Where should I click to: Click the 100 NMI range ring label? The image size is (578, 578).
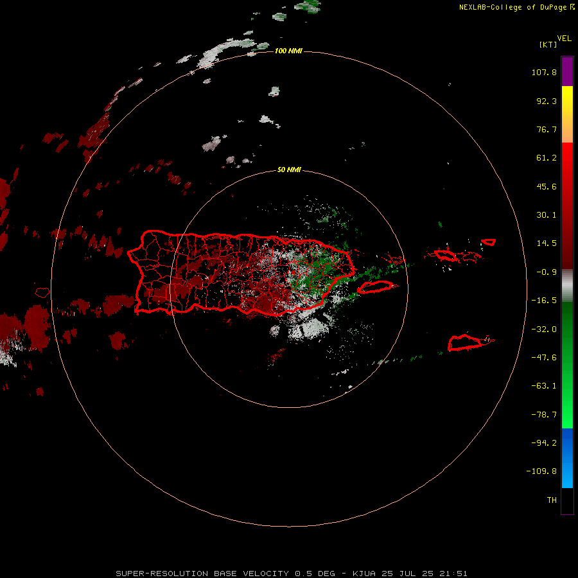(288, 51)
